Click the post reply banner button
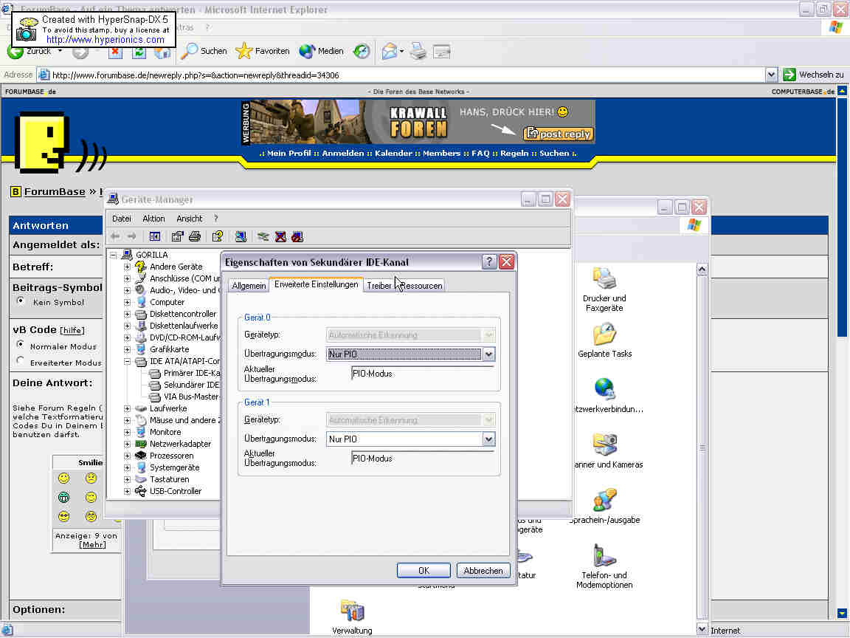This screenshot has height=638, width=850. pos(559,134)
